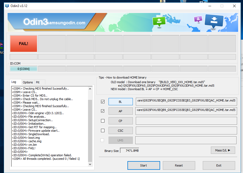Click the "Binary Size" label

pyautogui.click(x=112, y=151)
